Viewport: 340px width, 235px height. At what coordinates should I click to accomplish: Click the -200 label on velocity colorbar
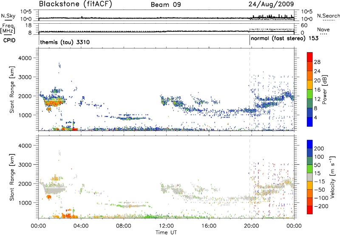click(x=322, y=206)
